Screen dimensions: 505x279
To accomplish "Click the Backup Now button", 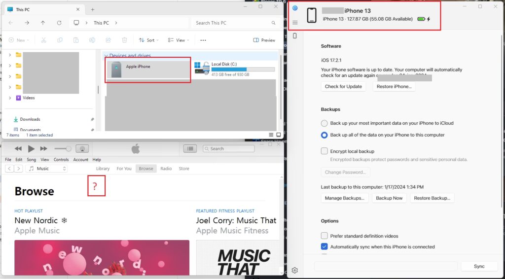I will point(389,198).
